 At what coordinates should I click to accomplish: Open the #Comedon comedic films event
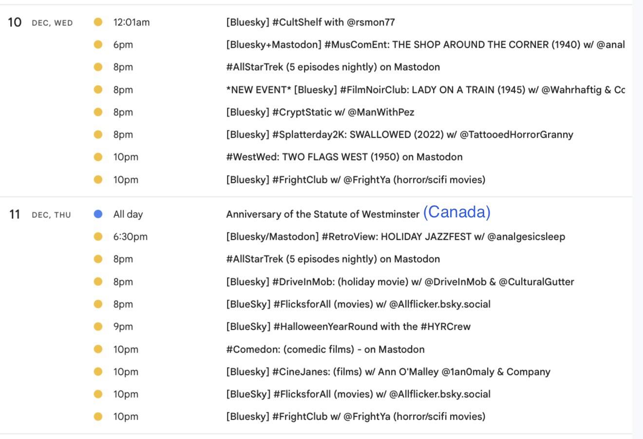pyautogui.click(x=325, y=350)
